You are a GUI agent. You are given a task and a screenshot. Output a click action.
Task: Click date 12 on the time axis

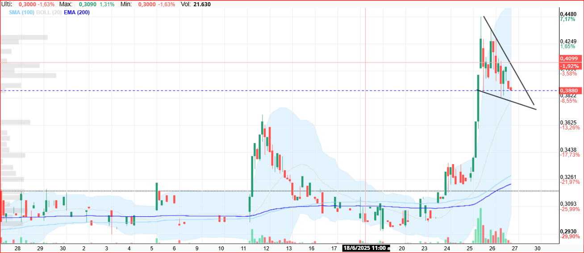tap(266, 248)
